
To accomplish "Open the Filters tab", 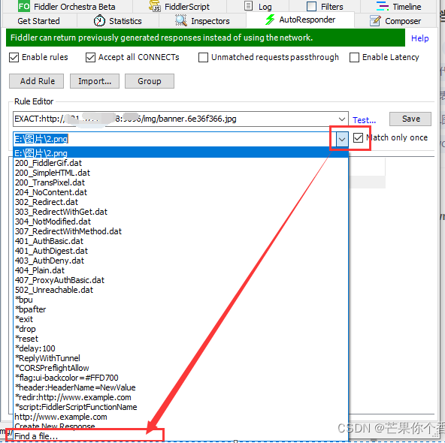I will point(325,6).
